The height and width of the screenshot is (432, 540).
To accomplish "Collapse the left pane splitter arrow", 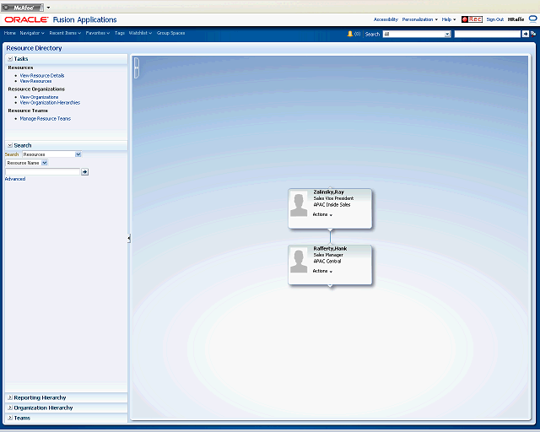I will [x=129, y=238].
